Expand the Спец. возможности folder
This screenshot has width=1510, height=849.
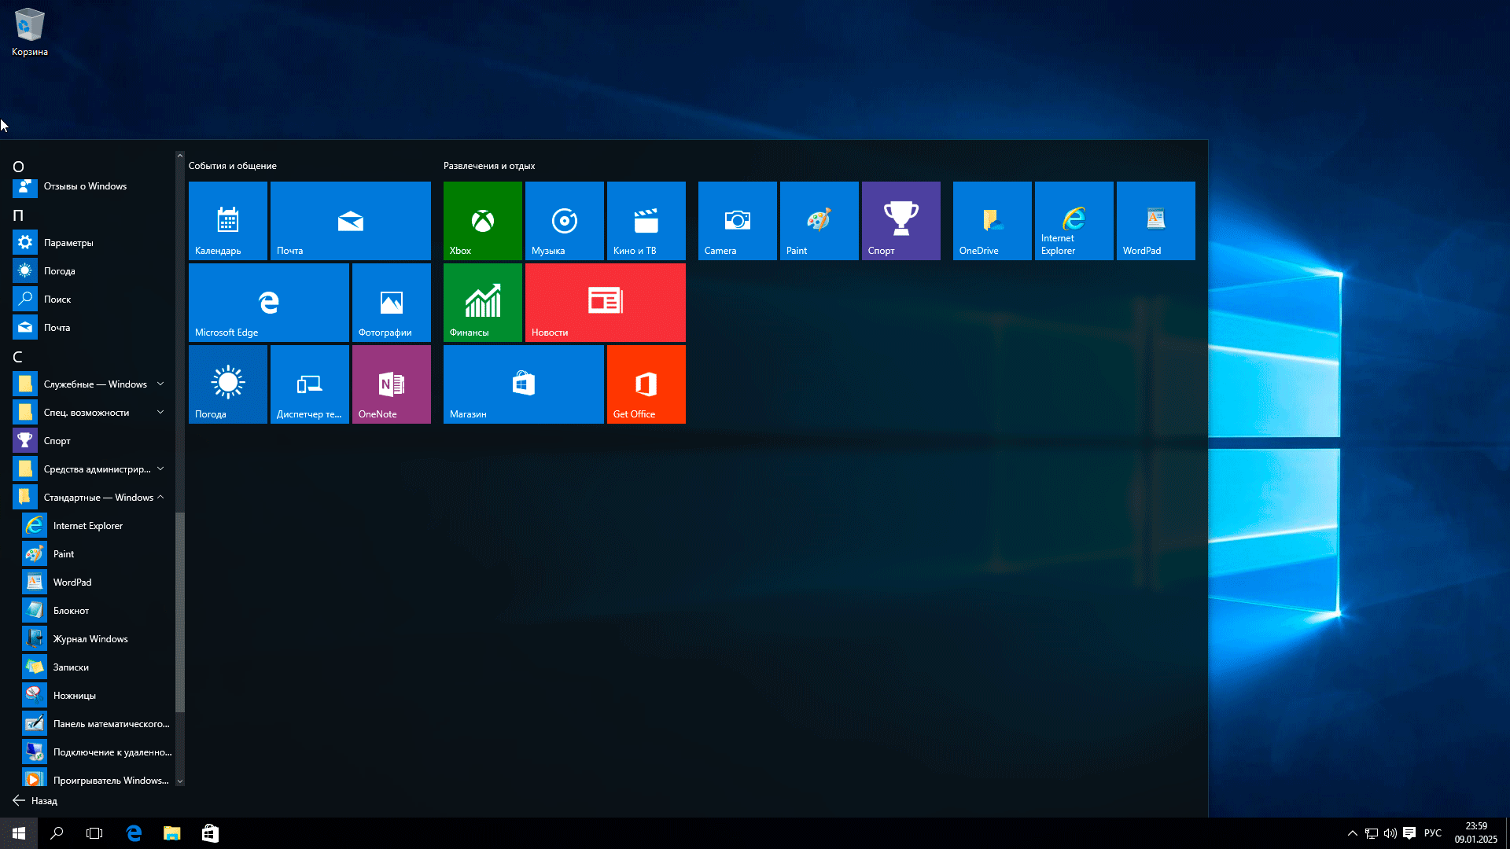click(x=92, y=413)
